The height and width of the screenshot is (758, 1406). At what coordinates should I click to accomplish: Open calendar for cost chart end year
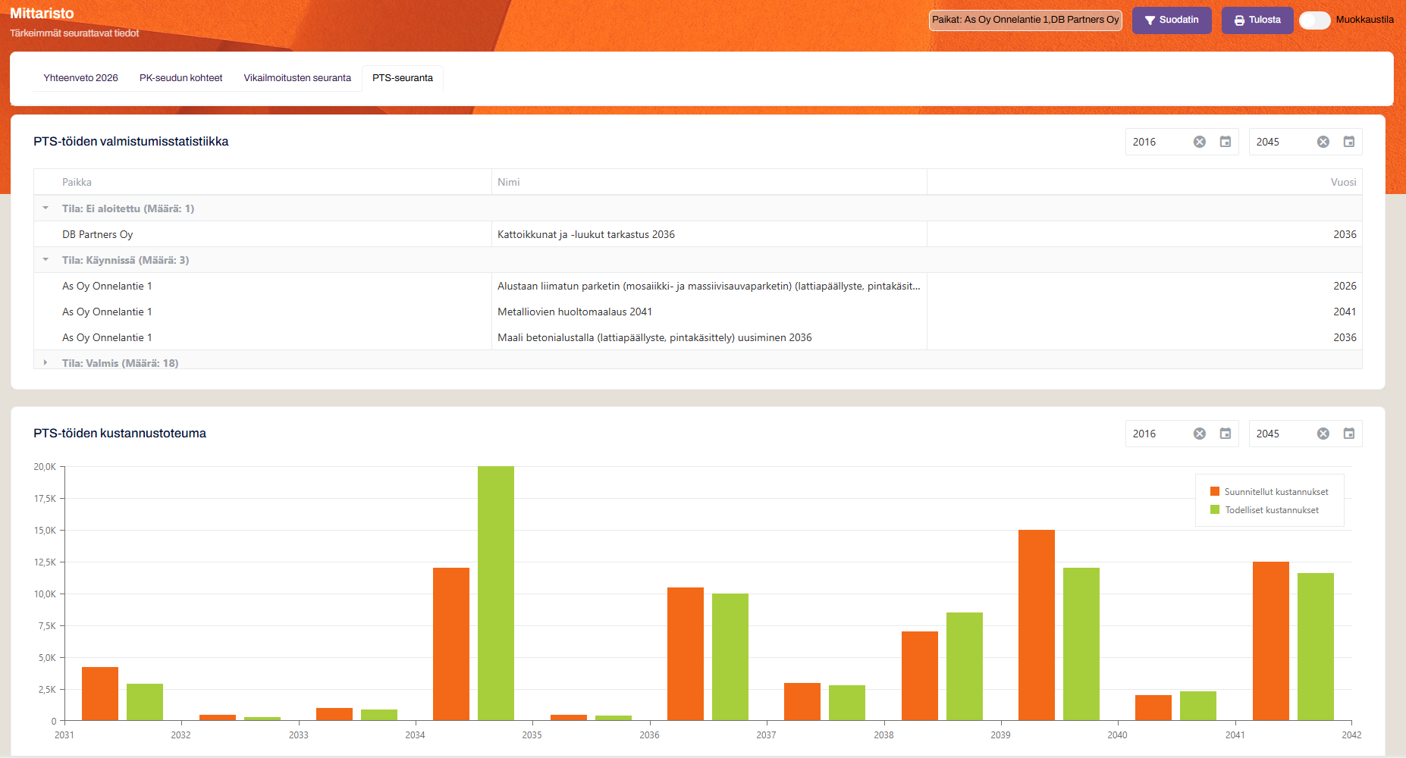coord(1348,434)
